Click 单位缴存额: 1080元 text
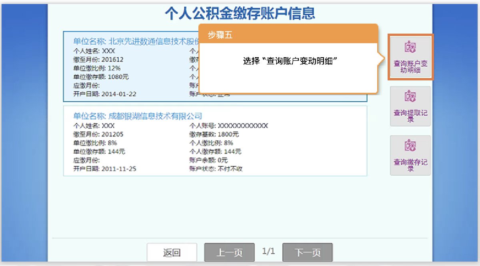This screenshot has height=266, width=480. 101,77
